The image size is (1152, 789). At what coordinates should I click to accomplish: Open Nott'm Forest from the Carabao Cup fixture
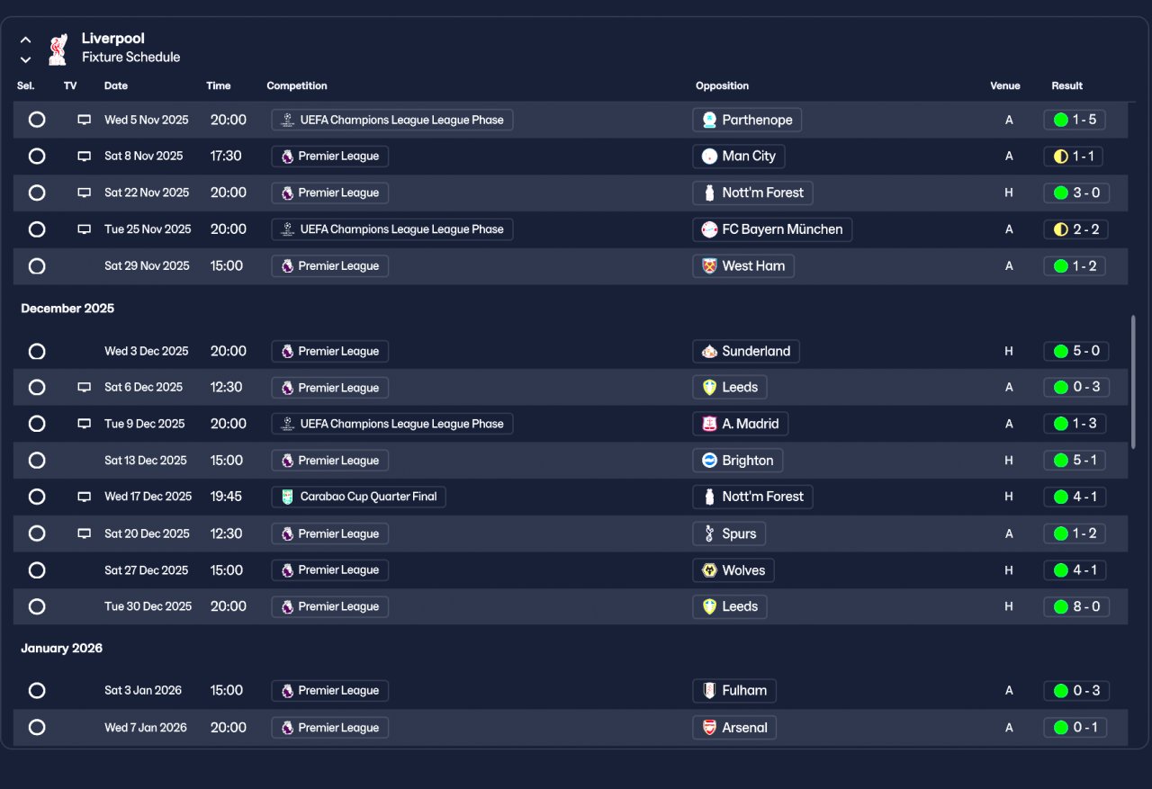pos(753,497)
